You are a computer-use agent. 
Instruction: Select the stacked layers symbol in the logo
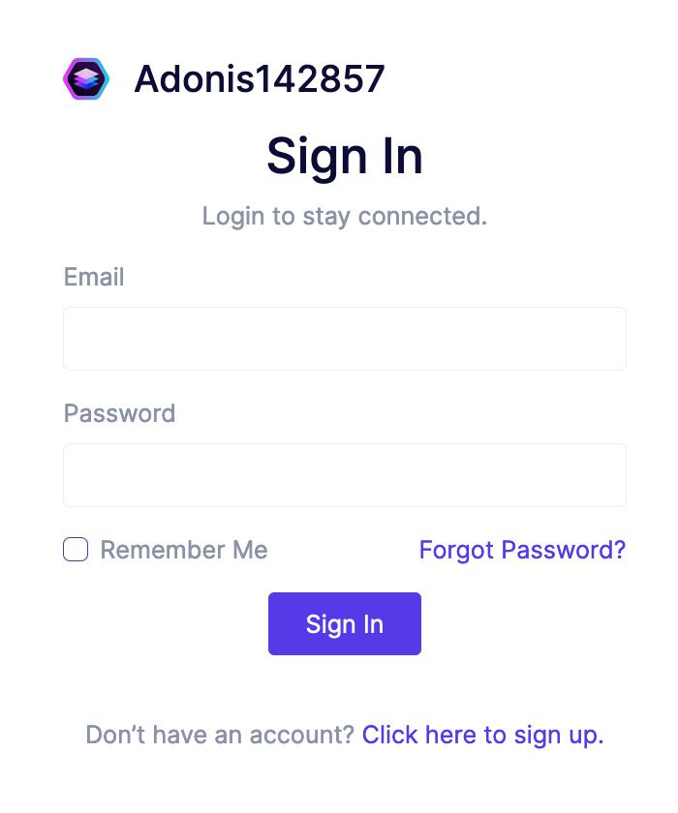(86, 79)
